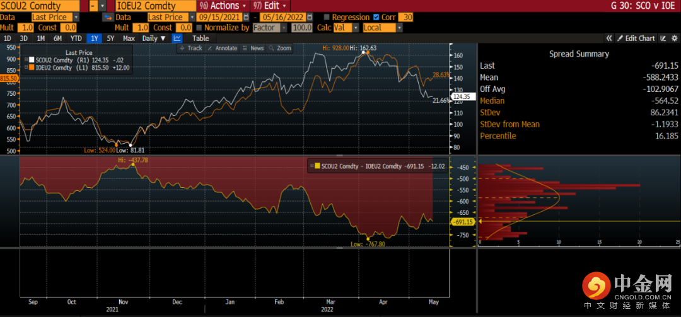Click the spread legend yellow marker
Viewport: 681px width, 317px height.
coord(317,166)
